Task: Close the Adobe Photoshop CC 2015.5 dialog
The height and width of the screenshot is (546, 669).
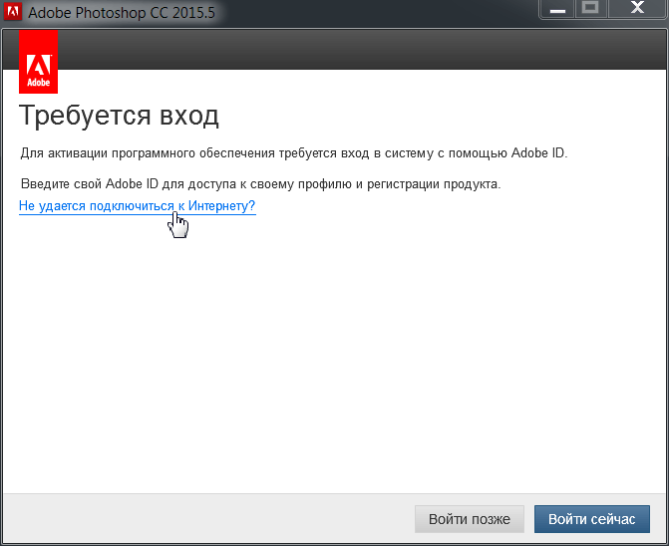Action: [x=637, y=9]
